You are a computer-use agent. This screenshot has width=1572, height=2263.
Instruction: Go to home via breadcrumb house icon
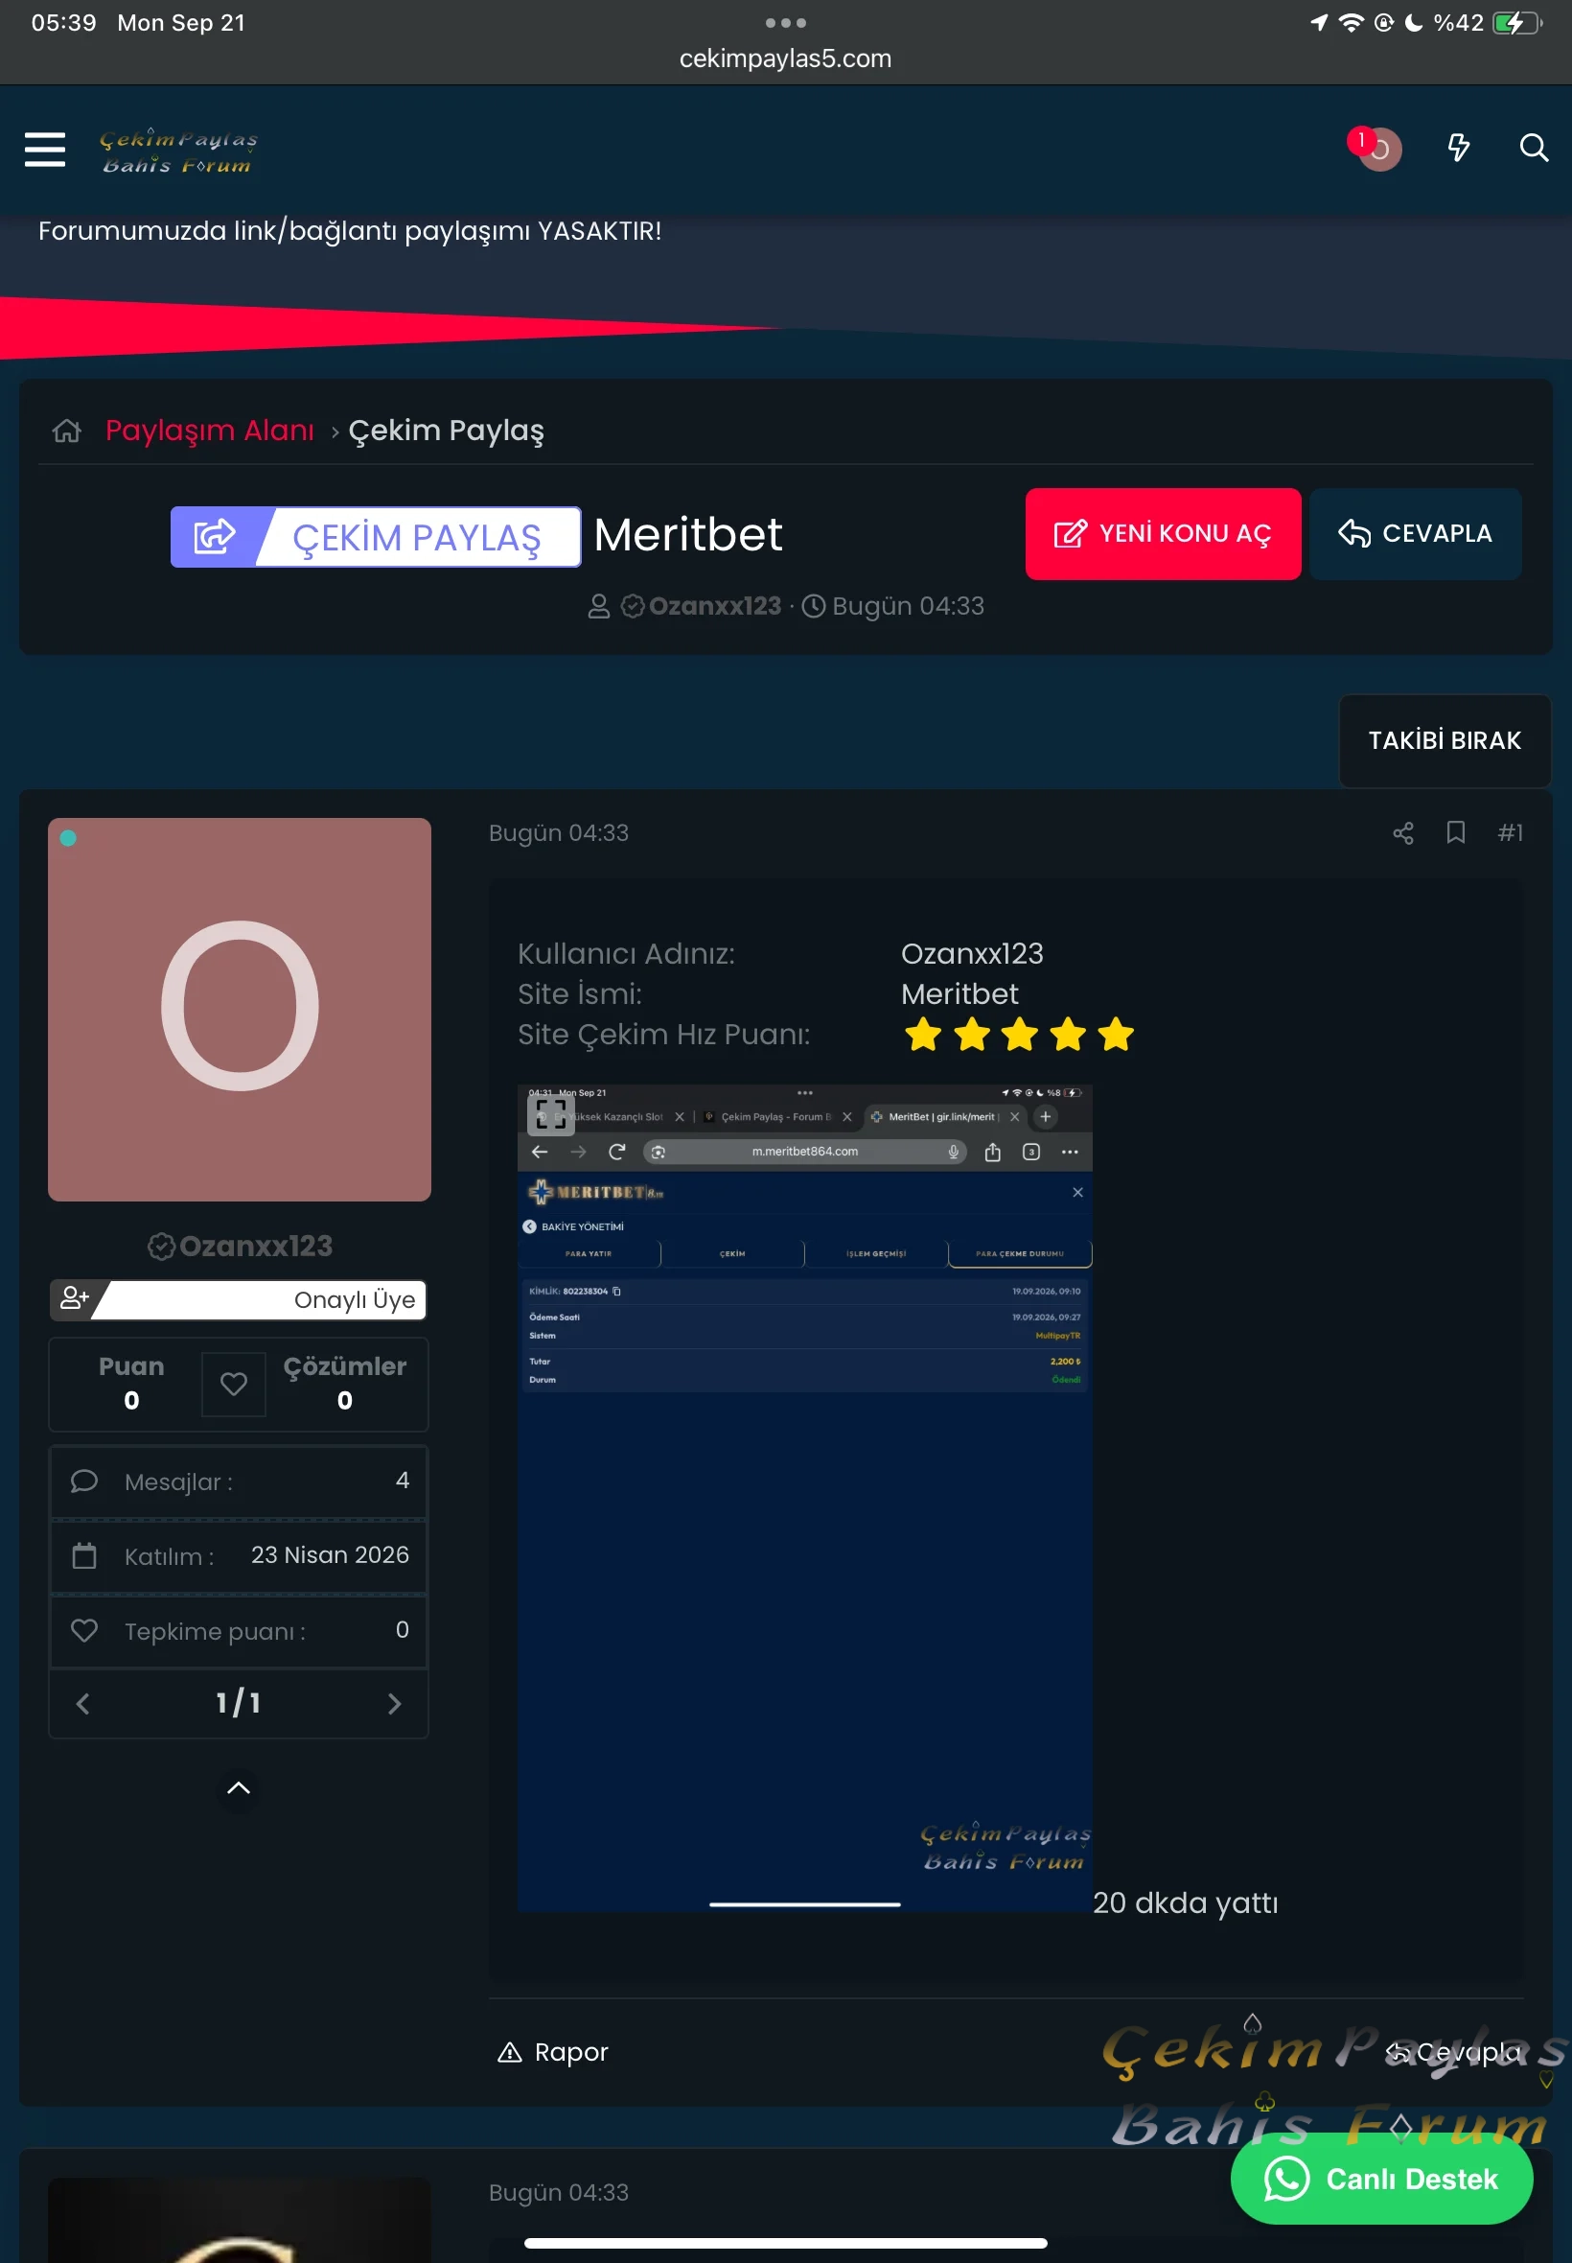pos(67,431)
